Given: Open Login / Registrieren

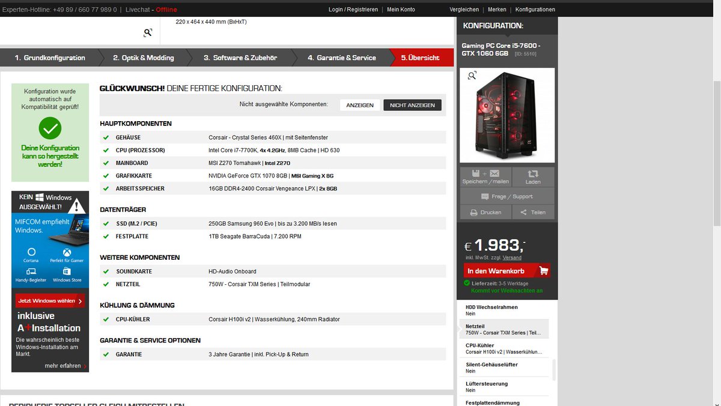Looking at the screenshot, I should point(353,10).
